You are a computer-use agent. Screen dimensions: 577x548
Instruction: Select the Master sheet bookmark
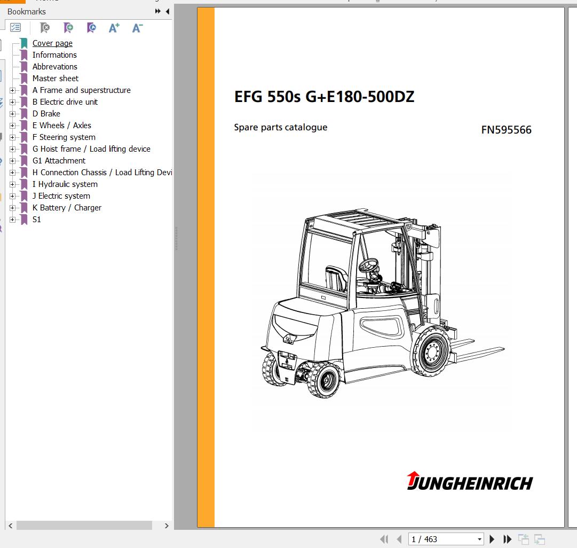pos(55,79)
